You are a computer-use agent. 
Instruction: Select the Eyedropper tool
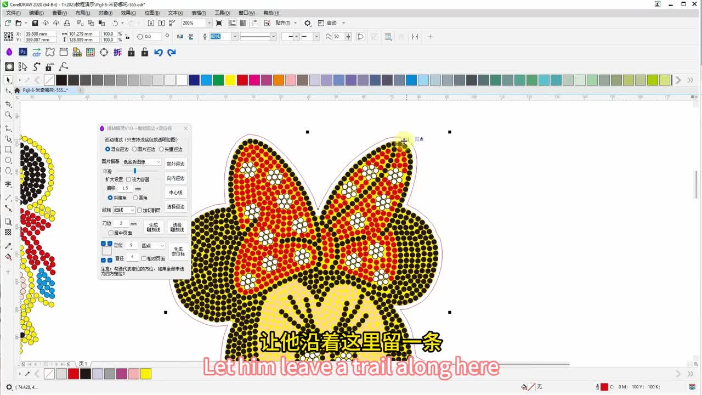click(x=8, y=246)
